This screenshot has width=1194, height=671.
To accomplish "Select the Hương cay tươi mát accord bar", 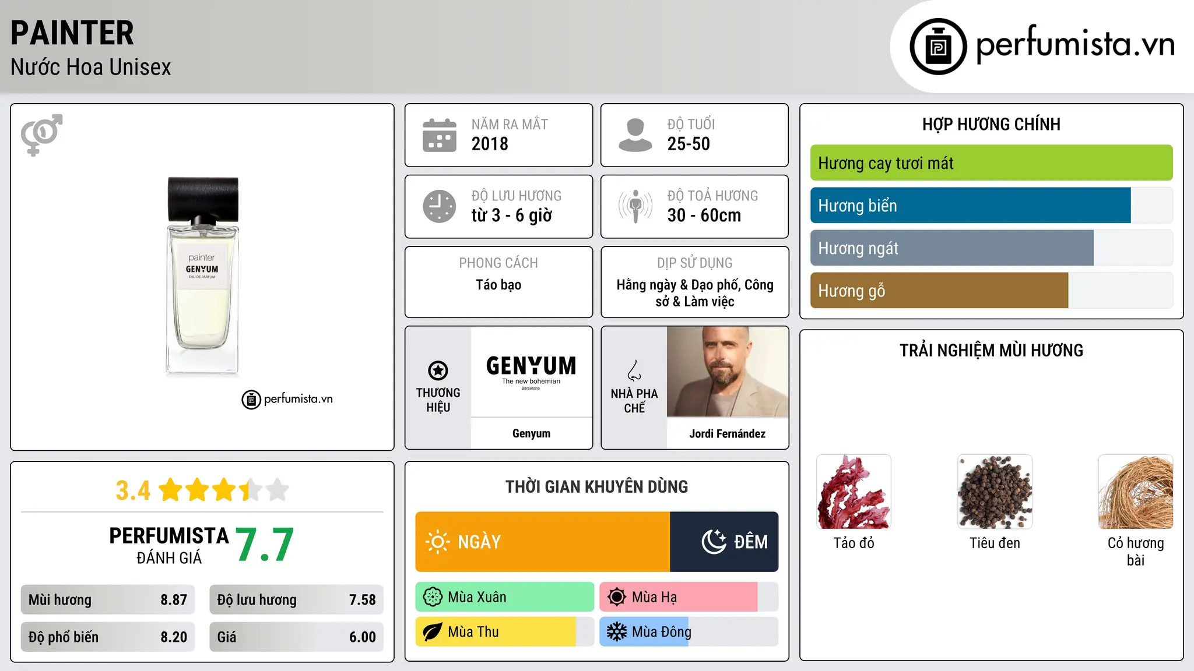I will [x=991, y=163].
